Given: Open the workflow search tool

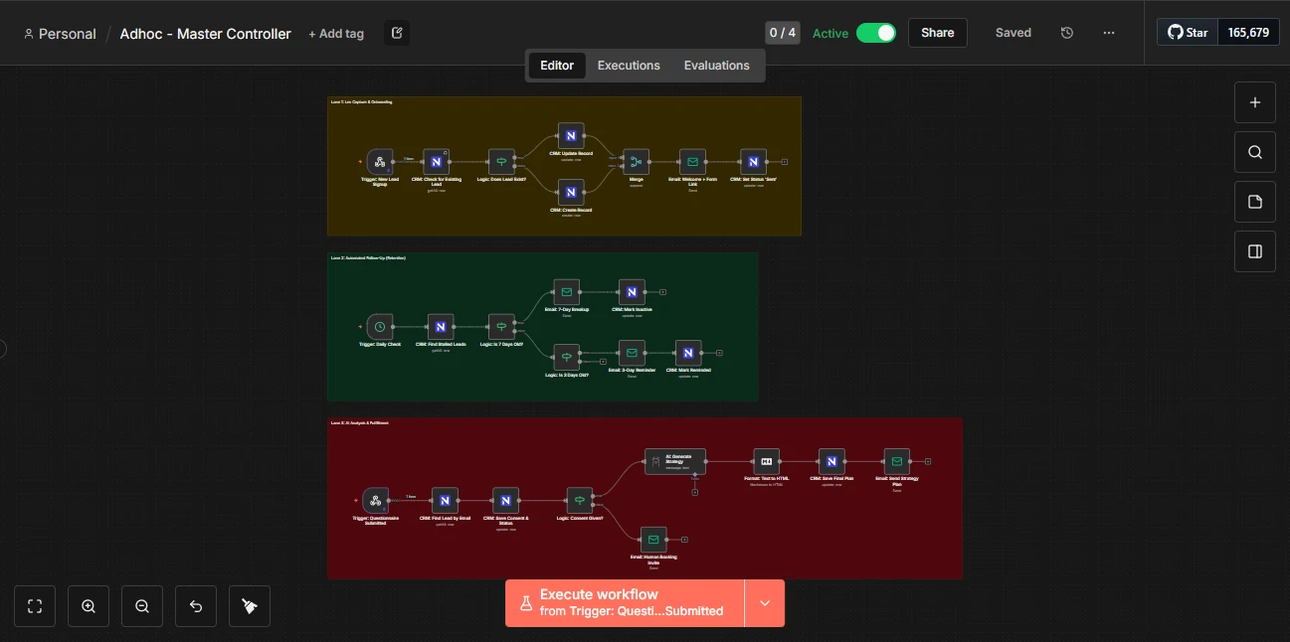Looking at the screenshot, I should 1254,151.
